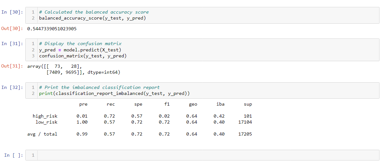Screen dimensions: 383x163
Task: Click the Out[31] output prompt
Action: (12, 66)
